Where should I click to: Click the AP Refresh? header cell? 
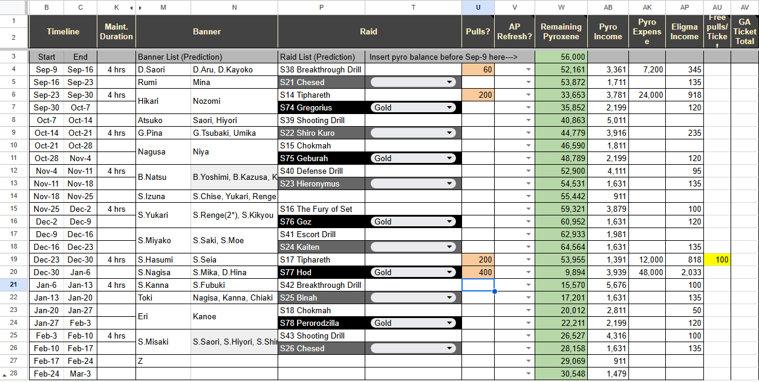515,31
